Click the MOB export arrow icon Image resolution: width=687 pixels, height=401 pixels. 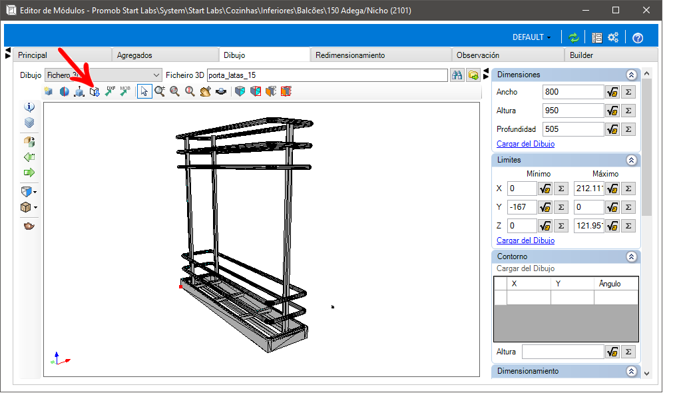pos(125,91)
